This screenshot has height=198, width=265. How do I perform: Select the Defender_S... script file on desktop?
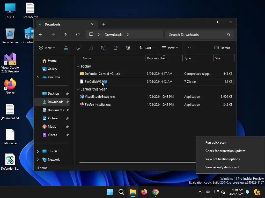click(x=10, y=162)
